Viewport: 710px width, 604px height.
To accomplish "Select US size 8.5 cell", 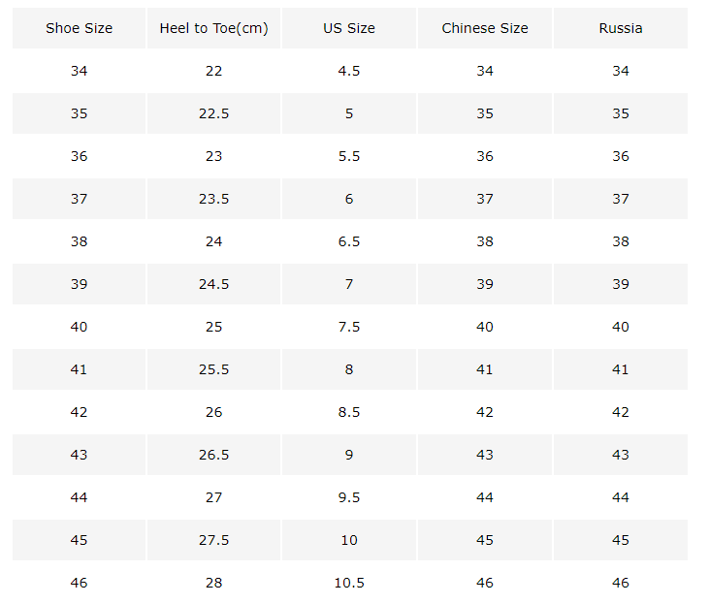I will [349, 412].
